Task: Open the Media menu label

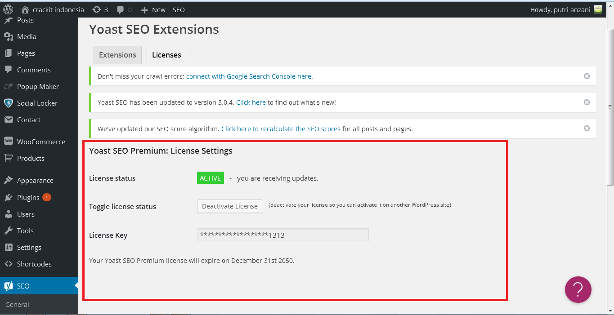Action: 27,37
